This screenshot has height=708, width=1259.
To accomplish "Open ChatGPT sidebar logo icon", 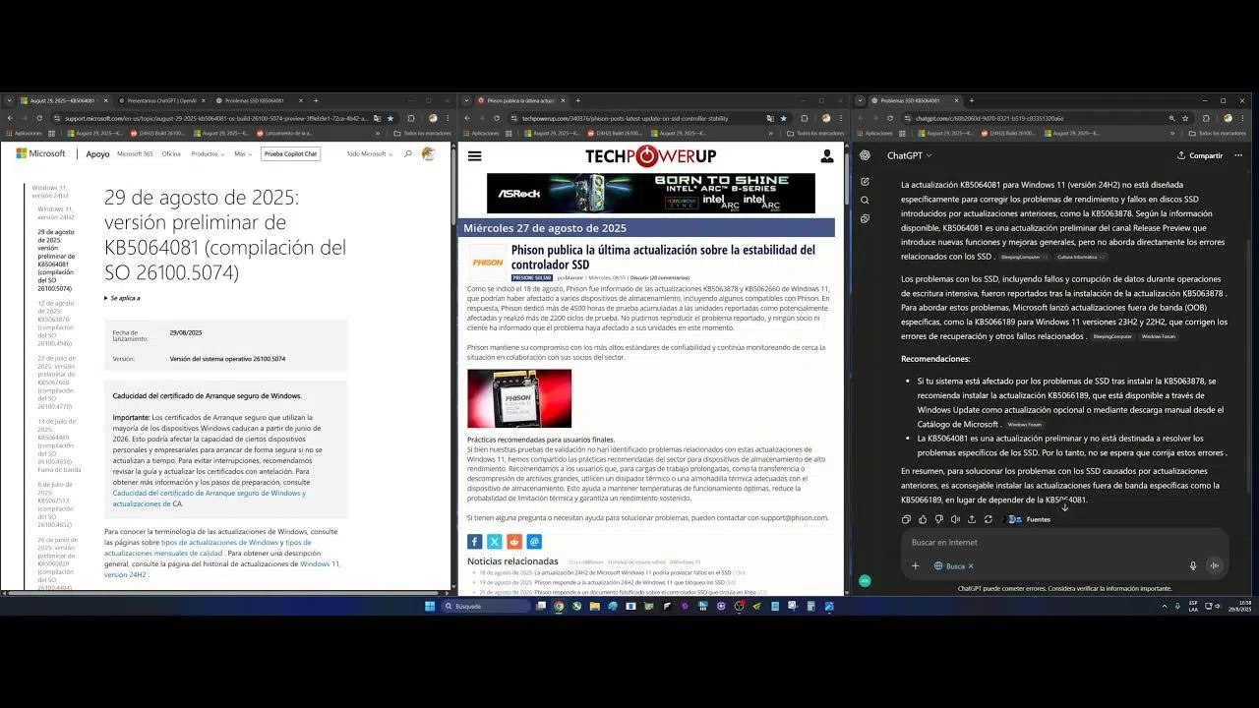I will tap(865, 155).
